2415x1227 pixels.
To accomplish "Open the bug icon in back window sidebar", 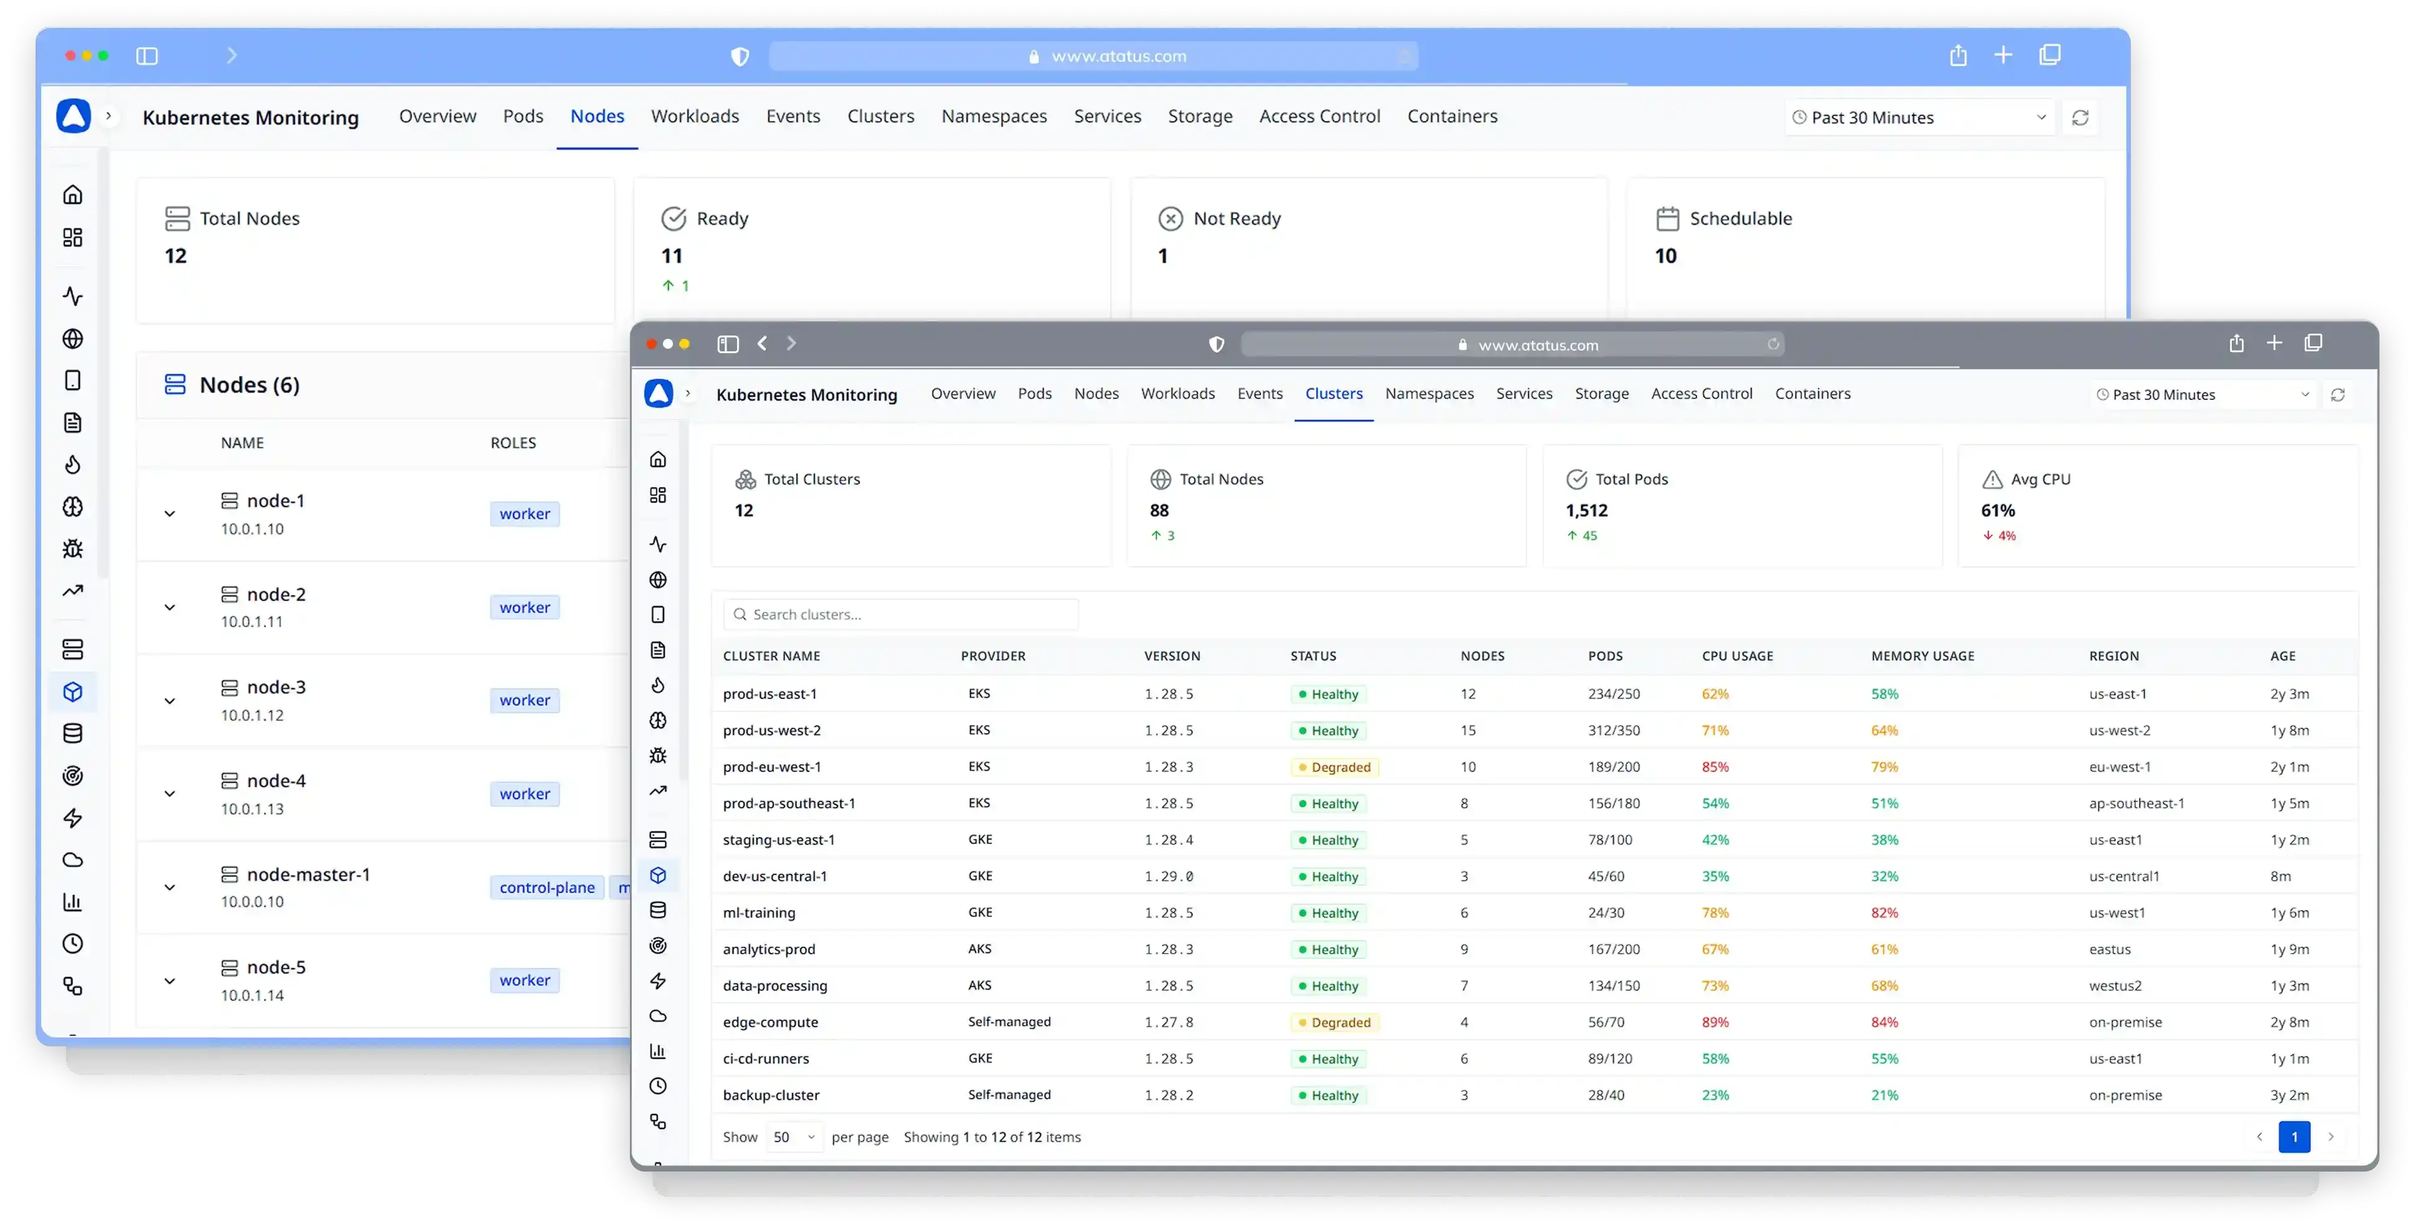I will point(72,548).
